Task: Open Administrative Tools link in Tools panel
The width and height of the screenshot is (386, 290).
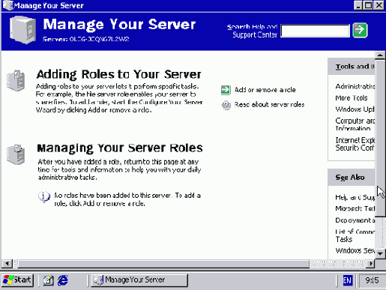Action: tap(355, 86)
